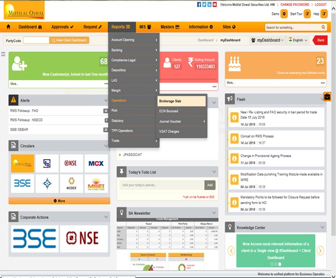
Task: Open SEBI circulars tile
Action: 47,164
